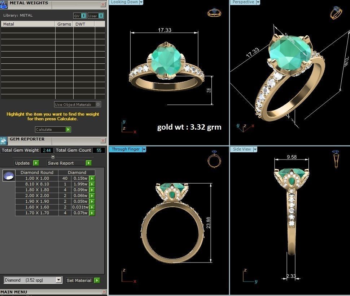Screen dimensions: 350x296
Task: Select the Side View label
Action: 242,149
